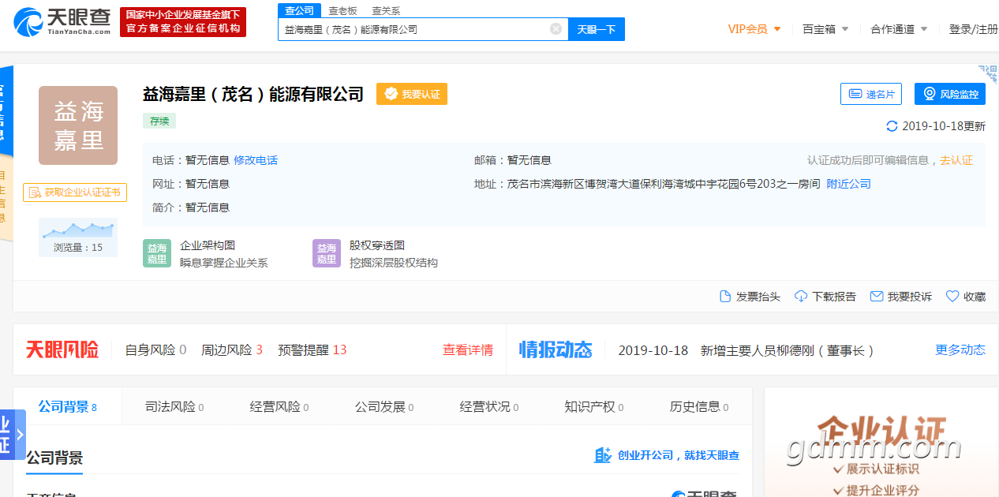Viewport: 999px width, 497px height.
Task: Click 更多动态 more updates link
Action: 960,350
